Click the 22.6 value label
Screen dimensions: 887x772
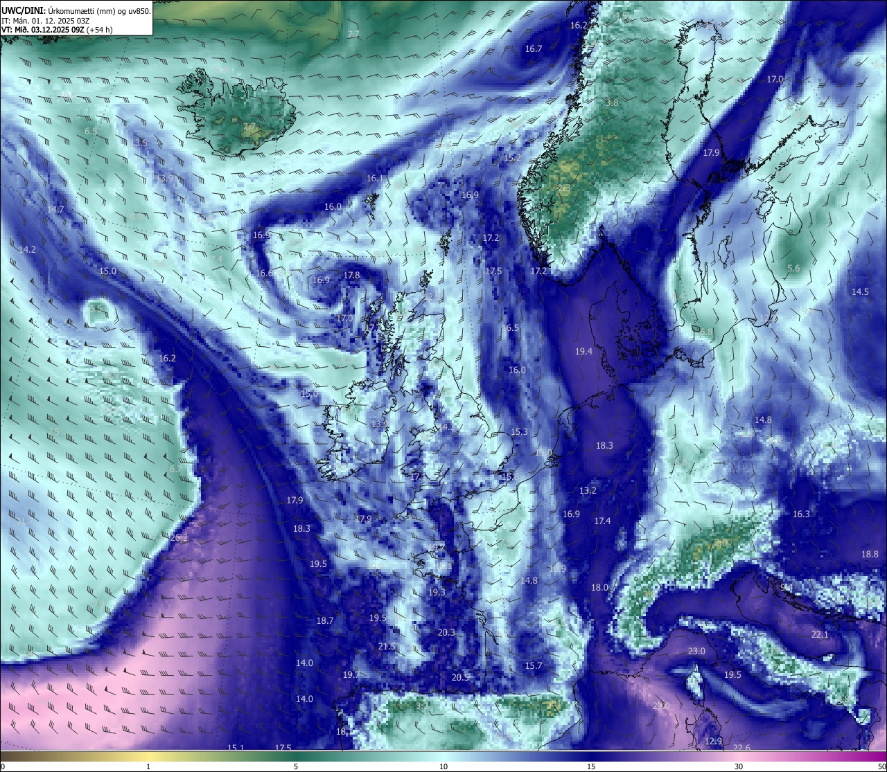click(x=741, y=747)
